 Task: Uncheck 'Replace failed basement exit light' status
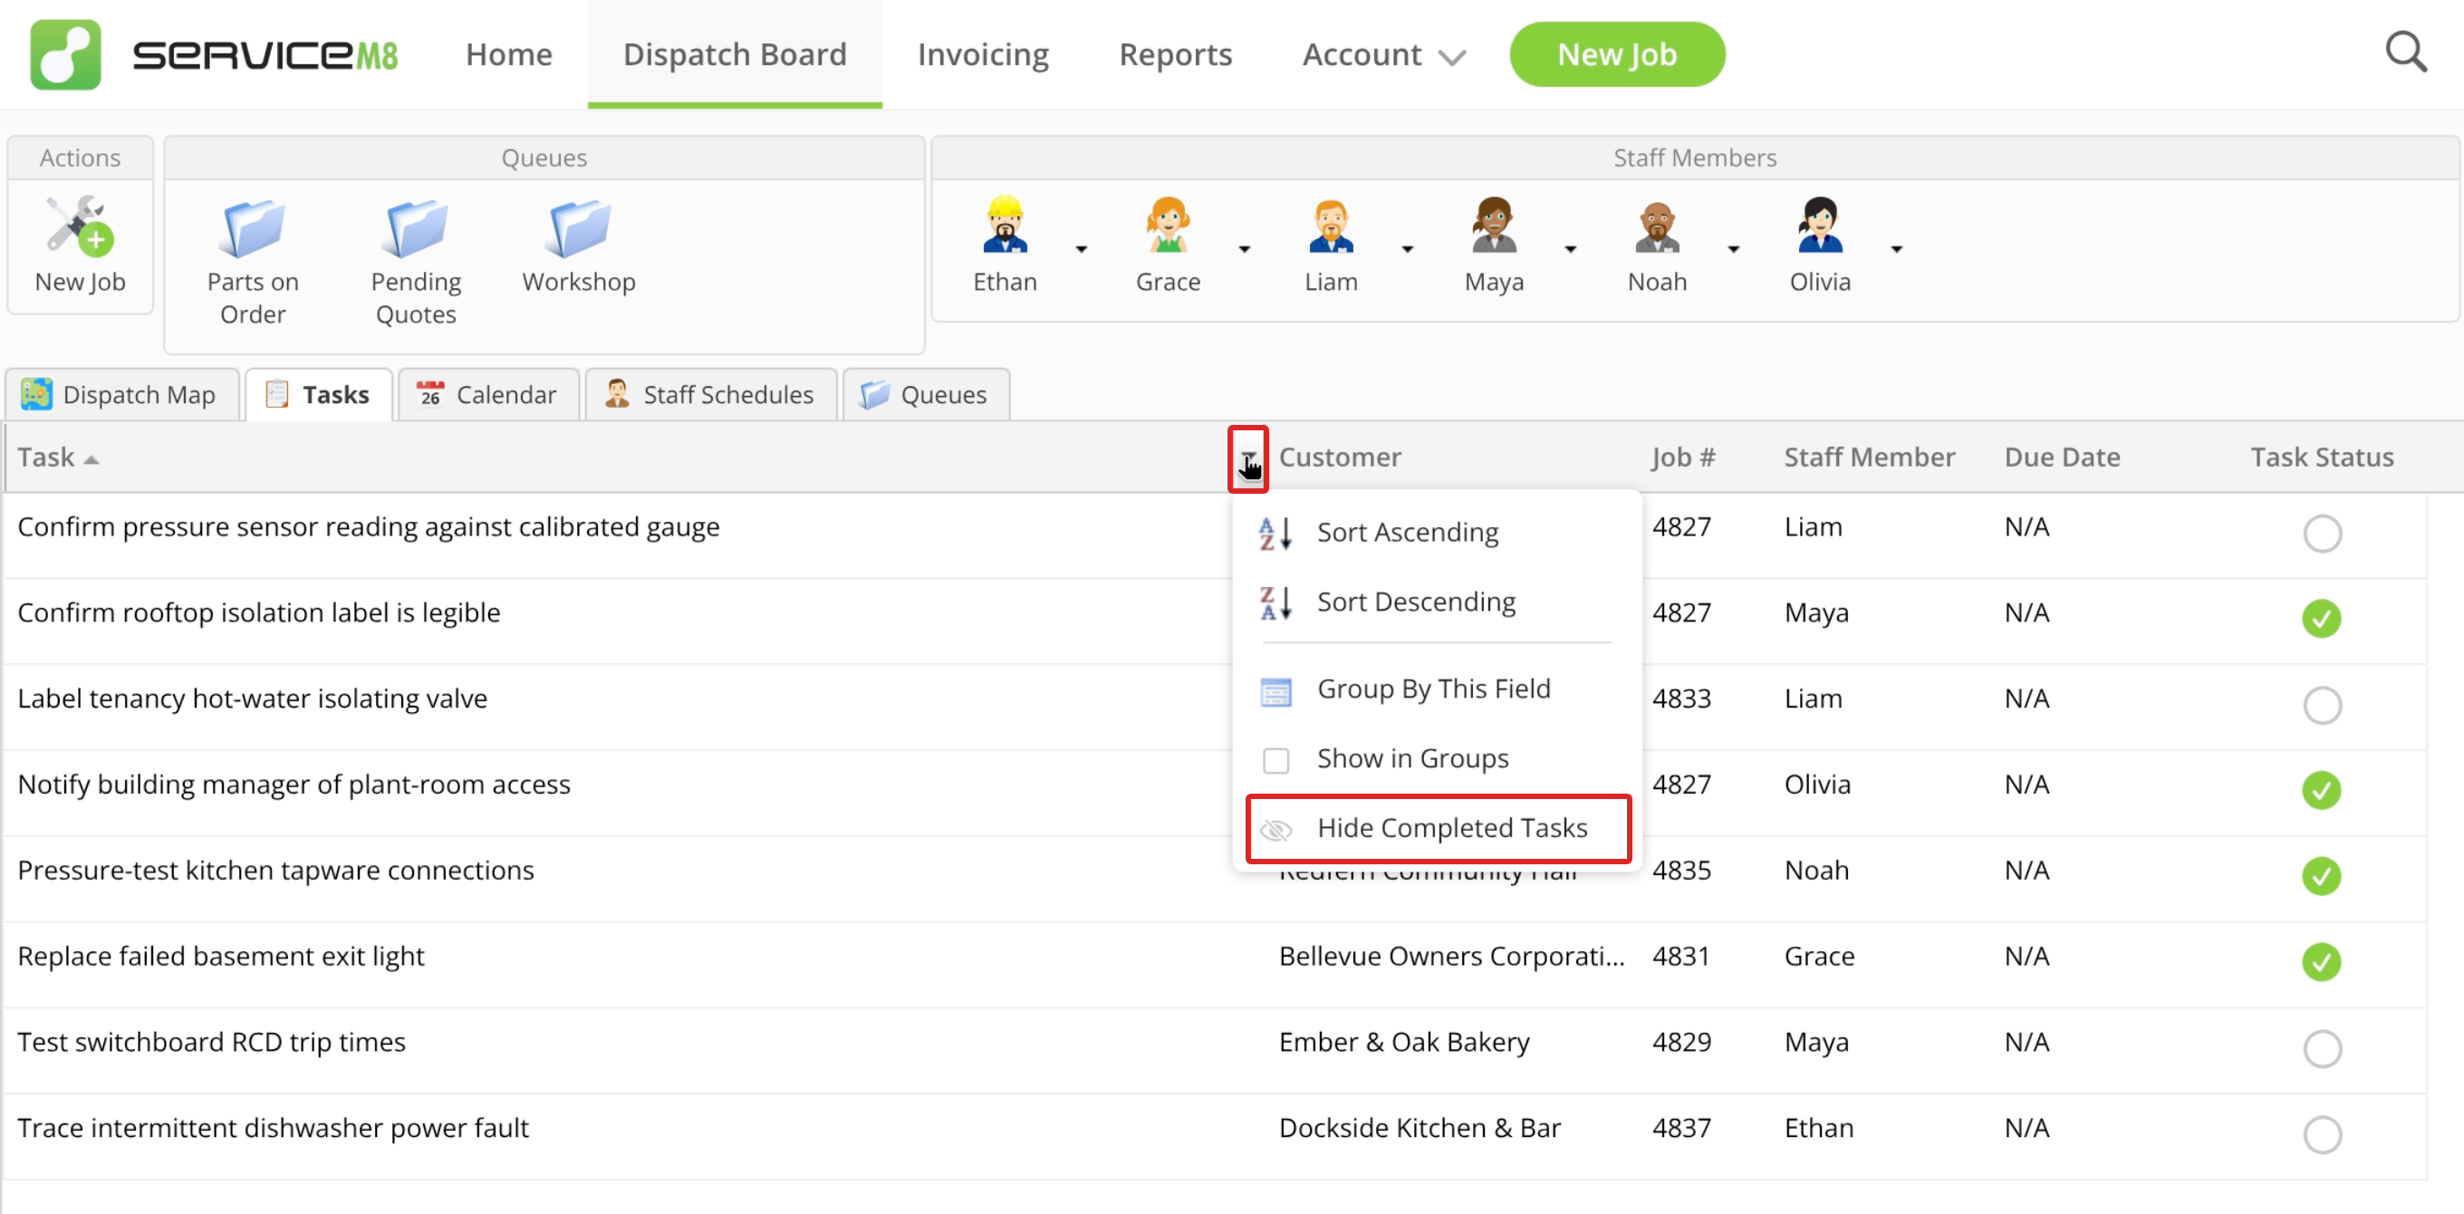[2322, 962]
